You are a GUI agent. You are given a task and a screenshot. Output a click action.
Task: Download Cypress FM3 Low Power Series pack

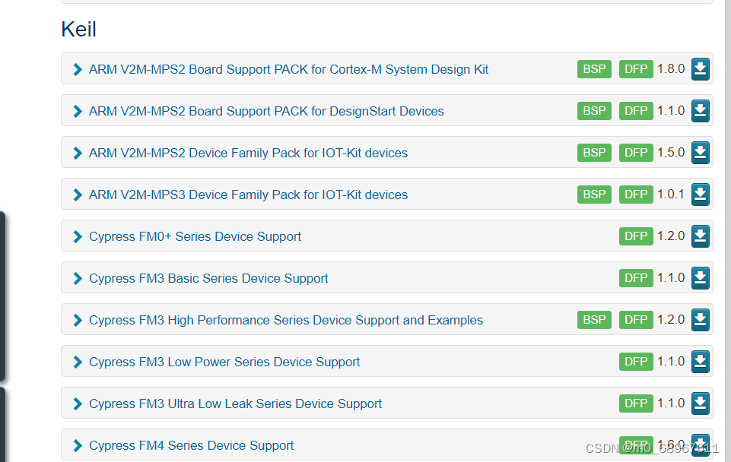tap(701, 362)
